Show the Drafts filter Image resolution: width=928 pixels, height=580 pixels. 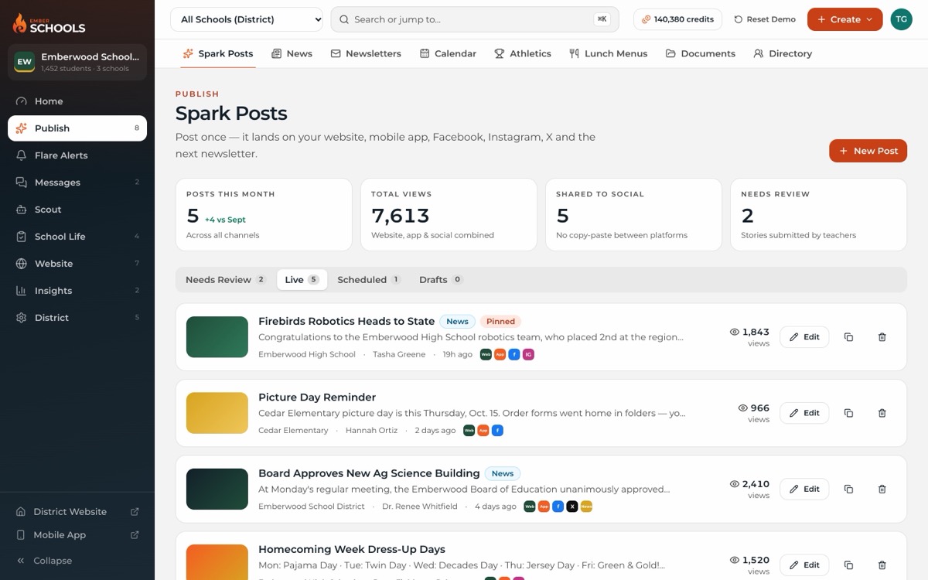(x=441, y=280)
